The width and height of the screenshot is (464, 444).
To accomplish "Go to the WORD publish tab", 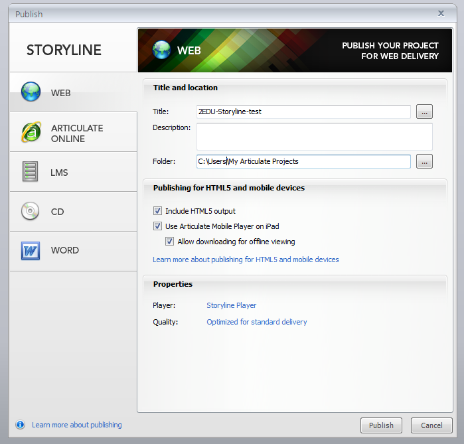I will tap(74, 251).
